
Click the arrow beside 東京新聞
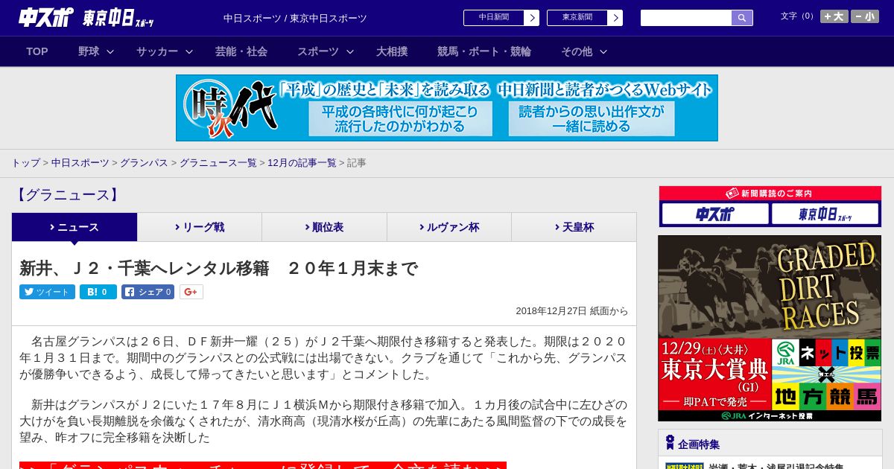point(615,18)
